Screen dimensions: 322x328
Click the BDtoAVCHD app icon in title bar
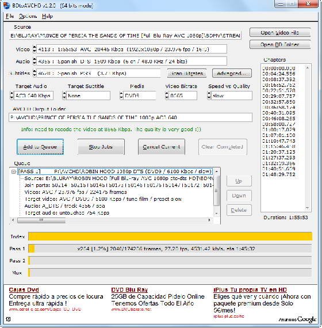[x=6, y=5]
